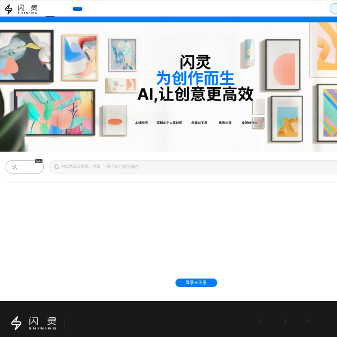337x337 pixels.
Task: Click the magic wand icon in the beta button
Action: tap(15, 167)
